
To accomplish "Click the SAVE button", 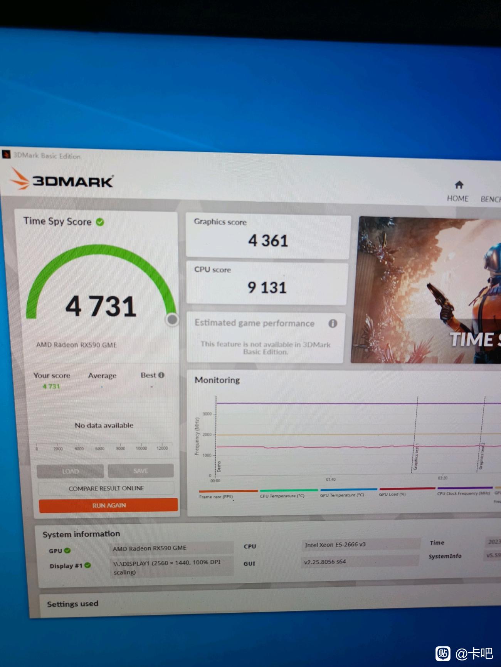I will click(141, 471).
